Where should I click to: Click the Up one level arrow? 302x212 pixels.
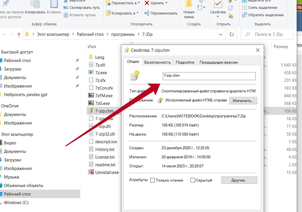(19, 35)
